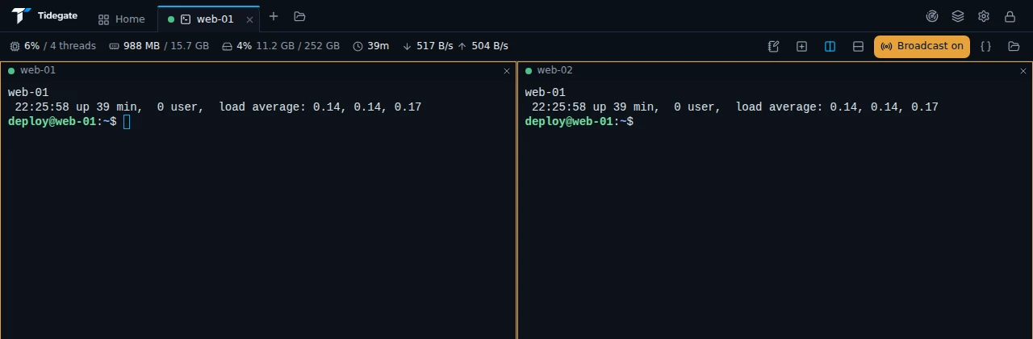
Task: Open the radar monitoring icon in top bar
Action: coord(932,16)
